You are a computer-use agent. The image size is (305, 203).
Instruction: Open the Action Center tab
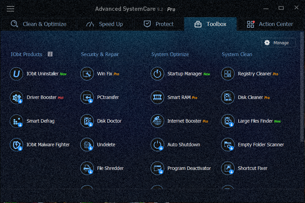coord(270,24)
